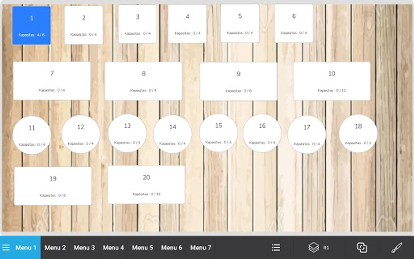Switch to Menu 5 tab

(x=142, y=247)
